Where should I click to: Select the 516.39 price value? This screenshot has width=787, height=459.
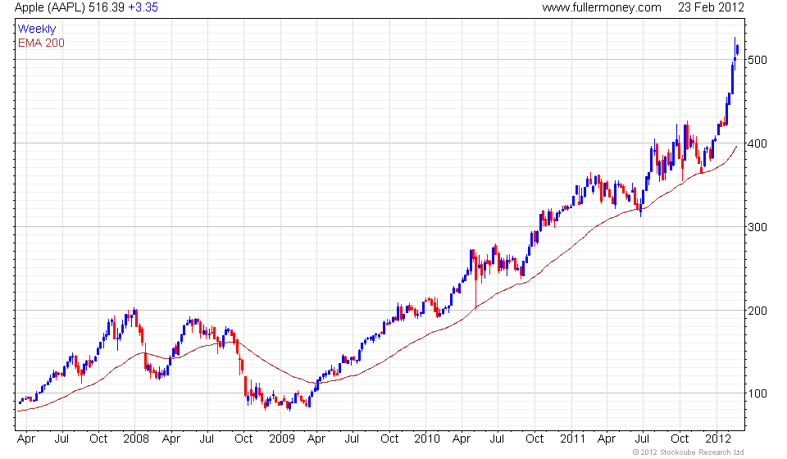(107, 7)
